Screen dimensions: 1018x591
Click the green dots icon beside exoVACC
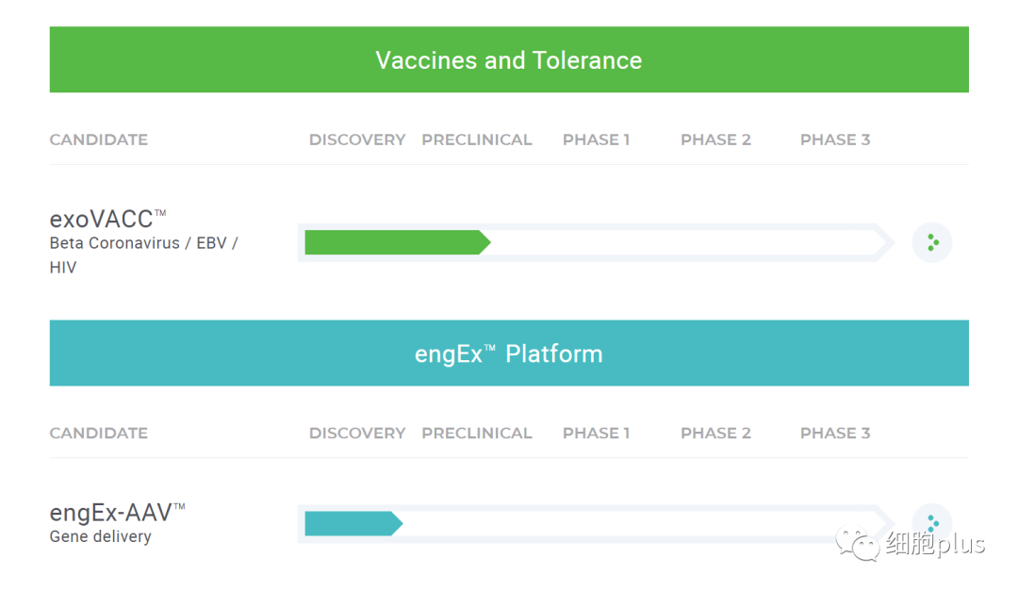pyautogui.click(x=931, y=243)
